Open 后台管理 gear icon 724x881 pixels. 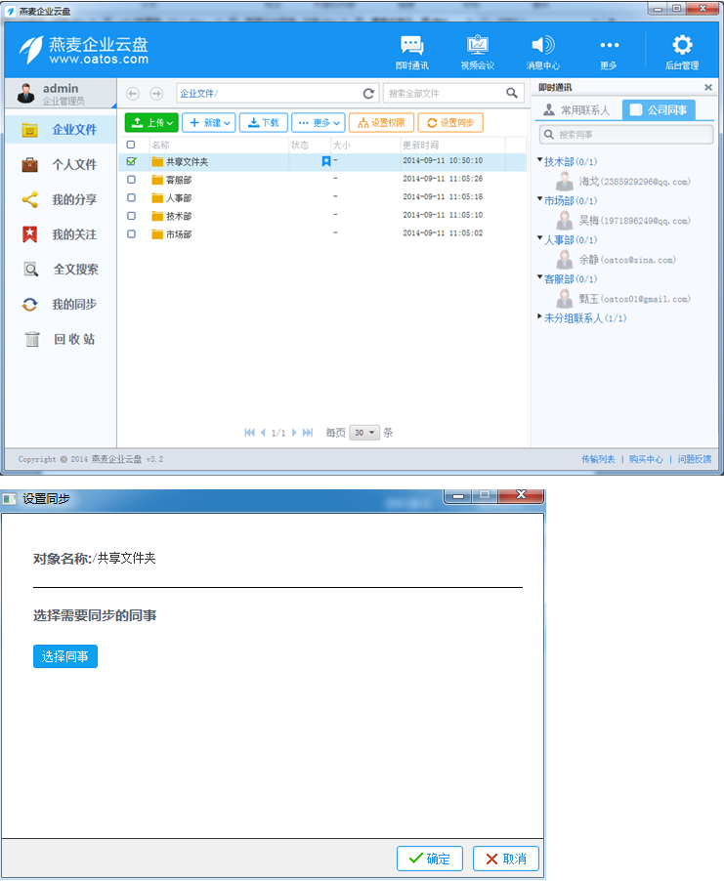coord(682,46)
